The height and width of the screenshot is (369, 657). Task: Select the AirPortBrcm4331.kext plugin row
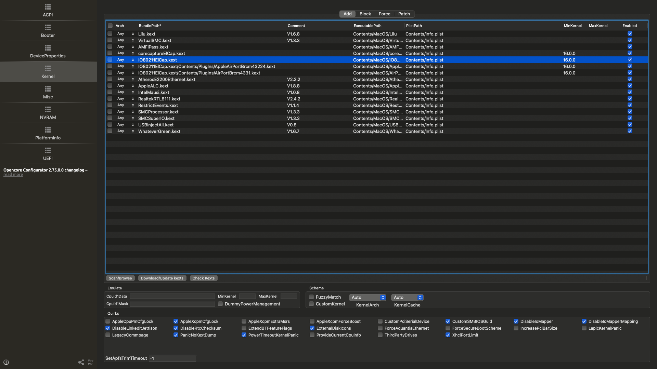(377, 73)
